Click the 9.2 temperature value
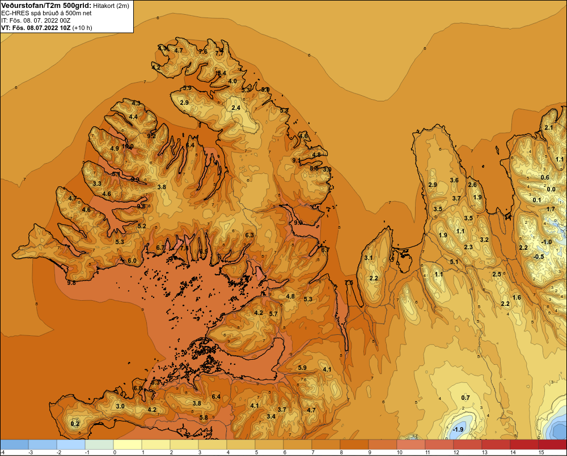567x456 pixels. 151,136
